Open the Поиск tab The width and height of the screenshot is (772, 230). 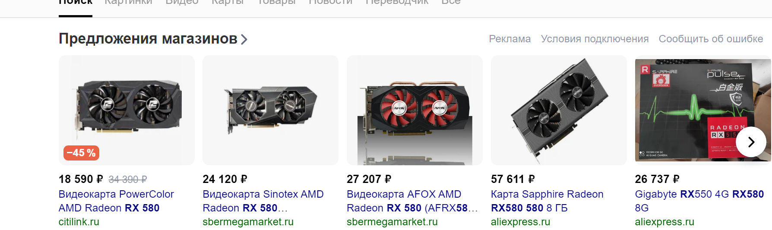click(76, 3)
